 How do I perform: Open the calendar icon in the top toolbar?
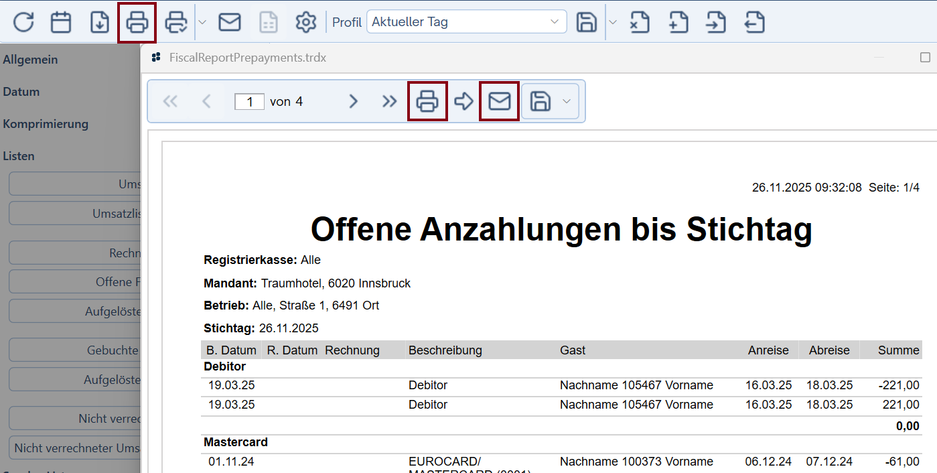pos(61,22)
